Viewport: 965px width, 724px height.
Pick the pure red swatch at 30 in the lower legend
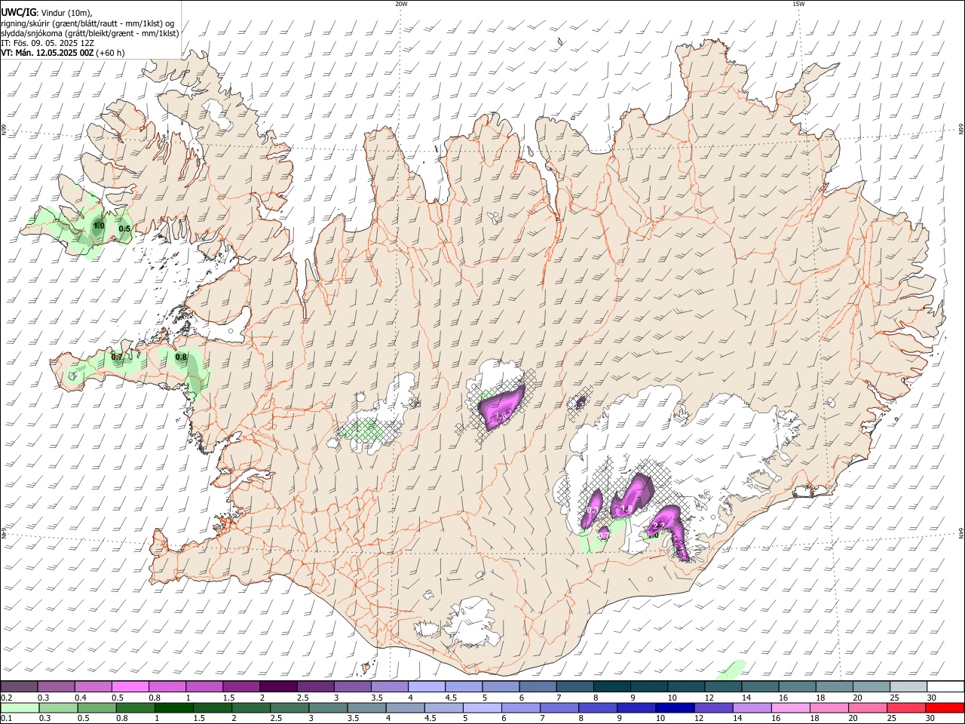pos(945,707)
